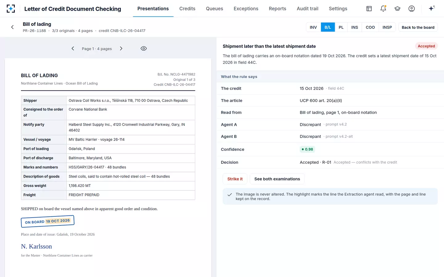Select the INS document button
This screenshot has width=444, height=277.
tap(355, 27)
